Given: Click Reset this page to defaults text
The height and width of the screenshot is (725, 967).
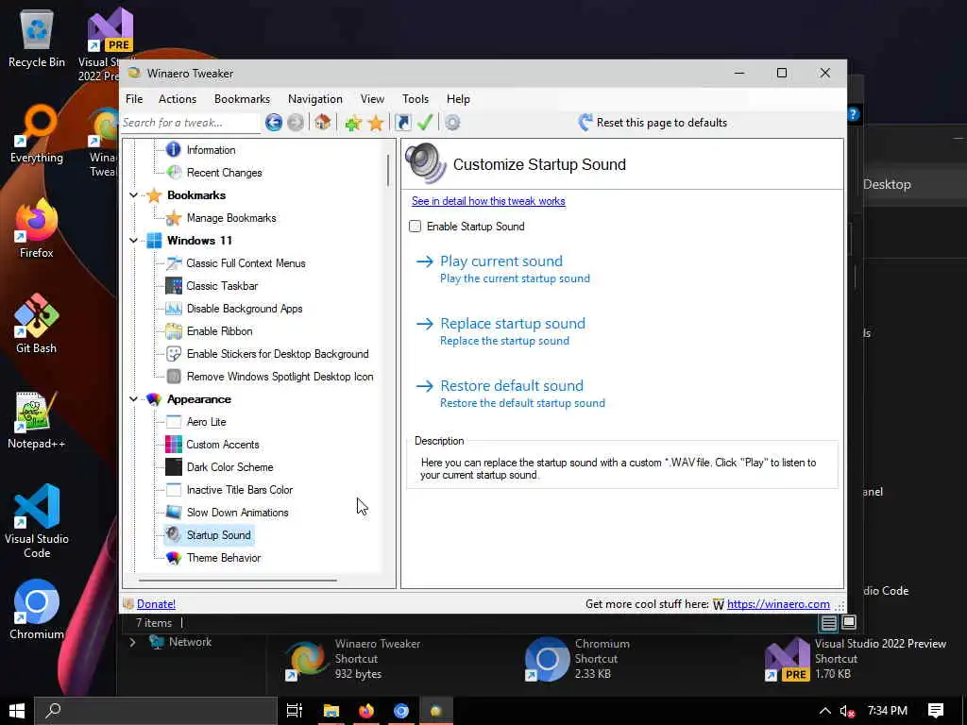Looking at the screenshot, I should point(662,123).
